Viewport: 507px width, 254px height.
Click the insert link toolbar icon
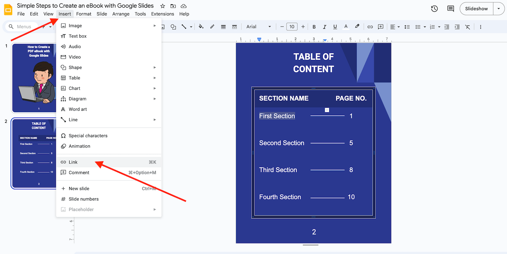(x=370, y=27)
